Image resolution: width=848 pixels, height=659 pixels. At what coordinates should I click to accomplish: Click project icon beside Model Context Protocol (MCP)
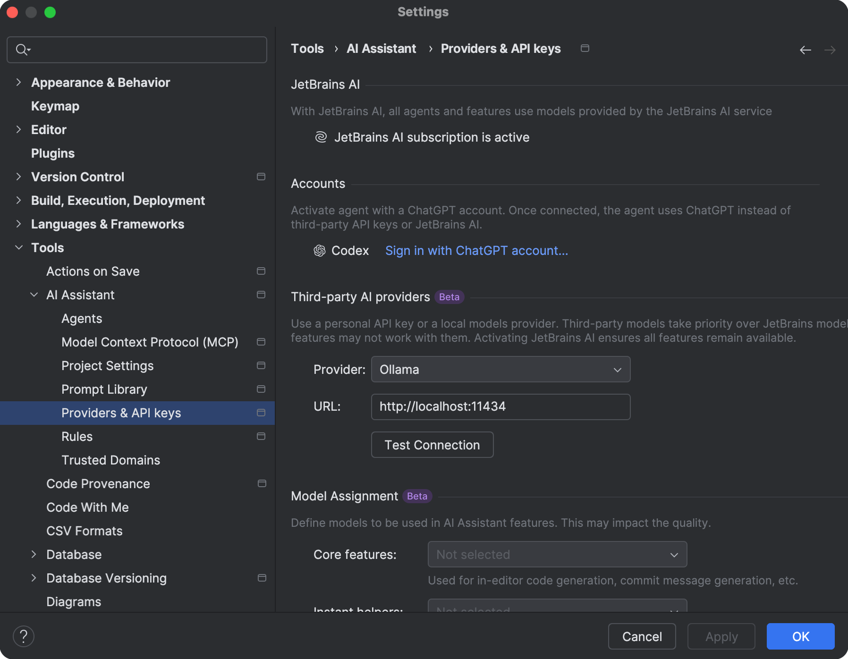(x=261, y=342)
